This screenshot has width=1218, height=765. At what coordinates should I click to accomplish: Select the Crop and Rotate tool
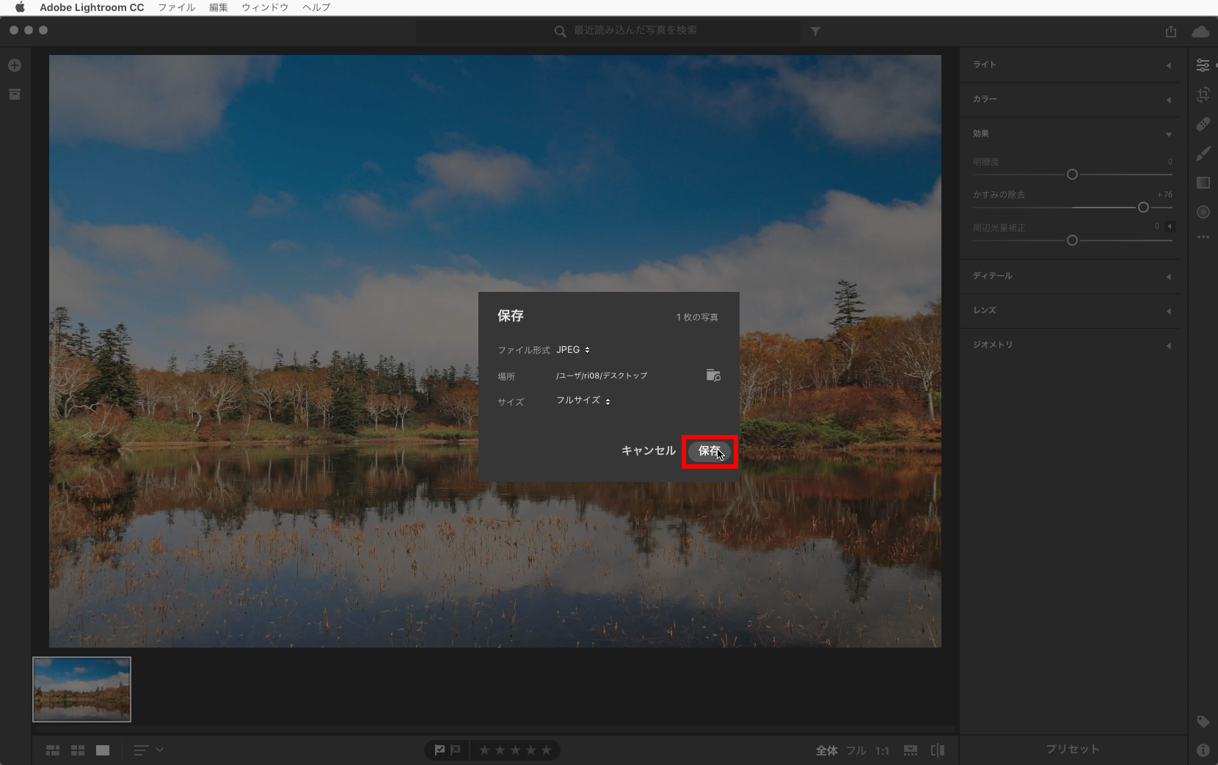point(1203,95)
